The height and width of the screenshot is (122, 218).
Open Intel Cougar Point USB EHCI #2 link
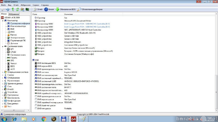coord(87,27)
